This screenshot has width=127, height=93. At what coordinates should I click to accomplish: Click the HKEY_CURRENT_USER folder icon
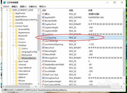pyautogui.click(x=10, y=10)
